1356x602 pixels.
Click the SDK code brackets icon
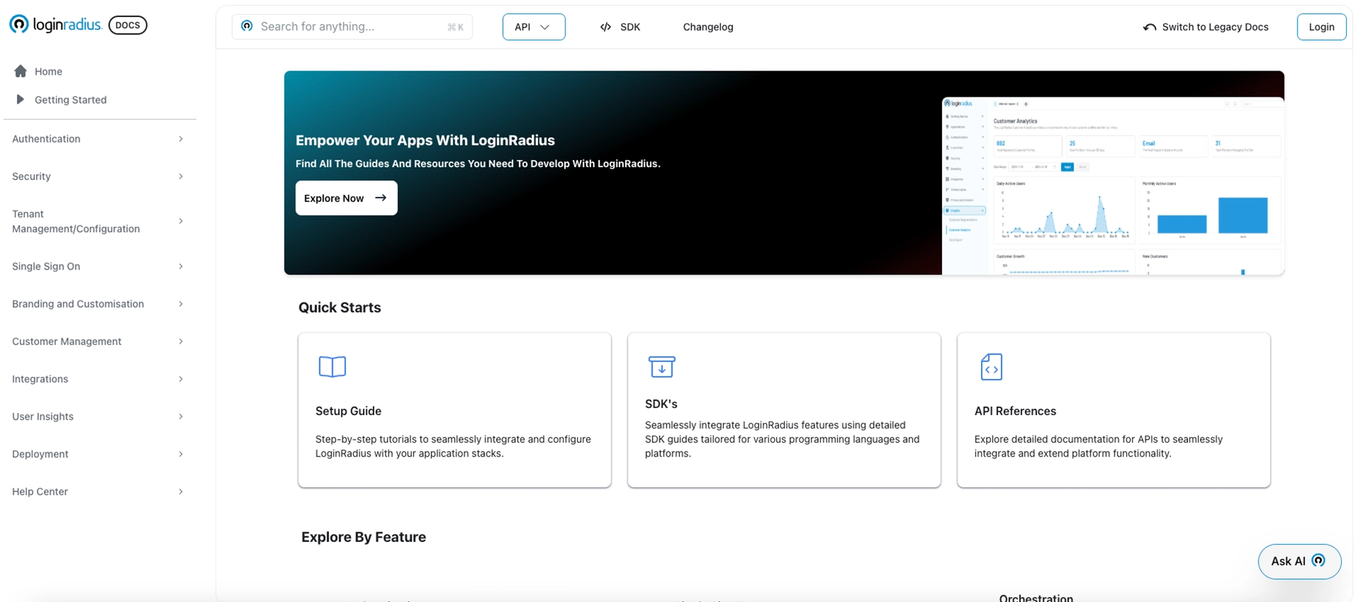(605, 27)
